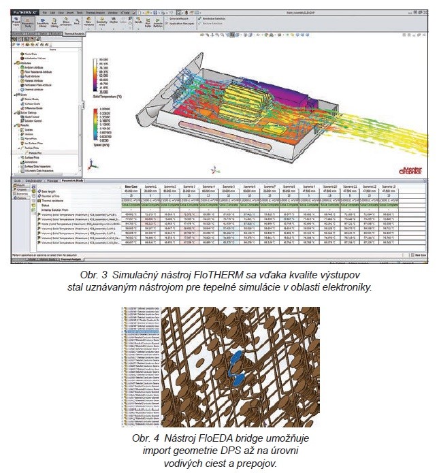The width and height of the screenshot is (439, 473).
Task: Open the dropdown arrow under New Attribute
Action: pos(88,29)
